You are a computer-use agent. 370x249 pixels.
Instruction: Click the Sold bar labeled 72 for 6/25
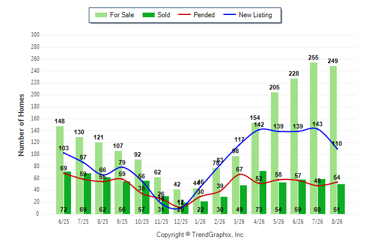(67, 193)
